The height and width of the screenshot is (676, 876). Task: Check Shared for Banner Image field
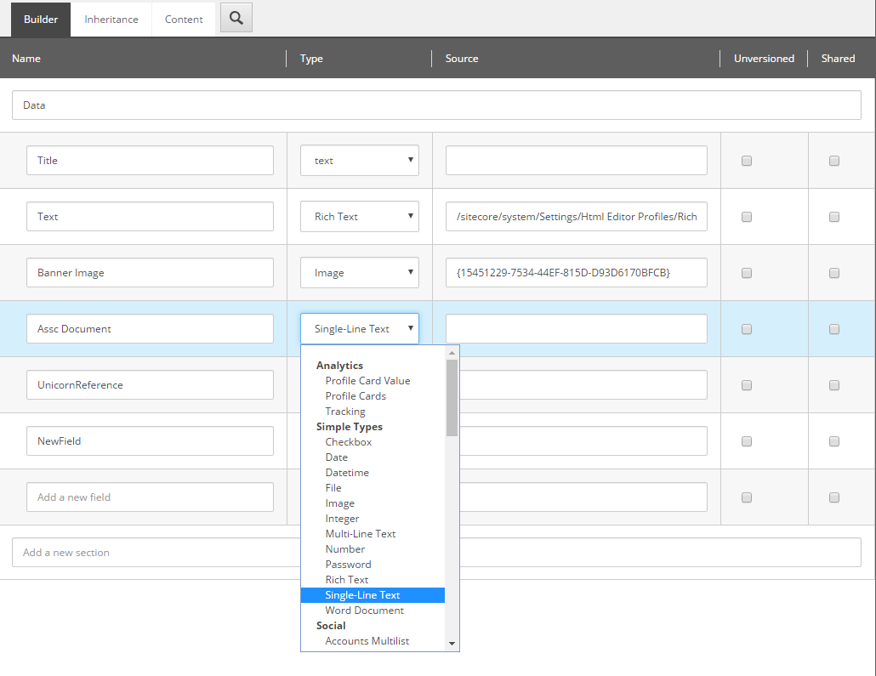point(834,273)
